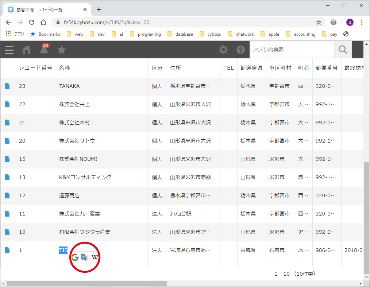Open the chatwork bookmark folder
Screen dimensions: 370x287
[241, 34]
